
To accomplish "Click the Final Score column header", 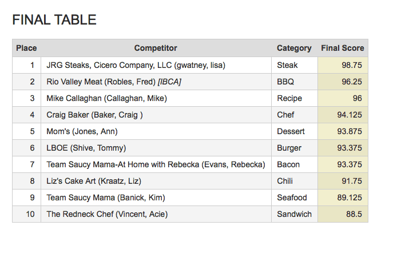I will [x=343, y=48].
